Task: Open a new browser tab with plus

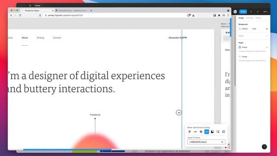Action: pos(91,10)
